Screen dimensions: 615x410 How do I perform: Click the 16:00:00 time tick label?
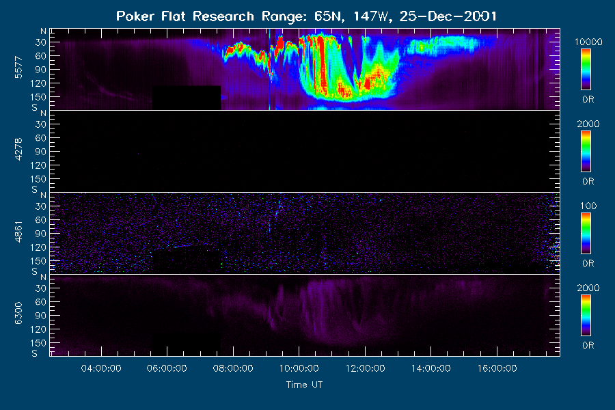pos(497,368)
